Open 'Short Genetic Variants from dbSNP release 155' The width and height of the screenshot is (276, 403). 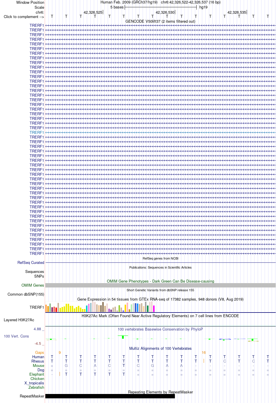point(160,290)
